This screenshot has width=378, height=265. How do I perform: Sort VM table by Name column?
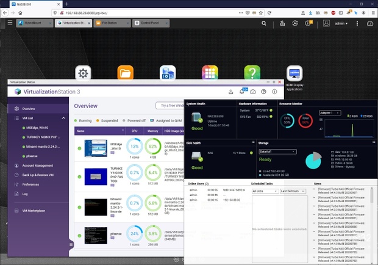[x=99, y=131]
